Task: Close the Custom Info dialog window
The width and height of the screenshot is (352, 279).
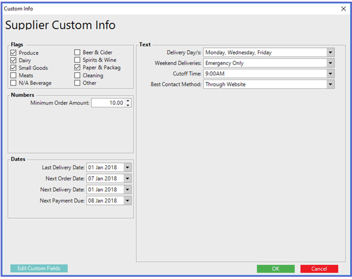Action: point(344,8)
